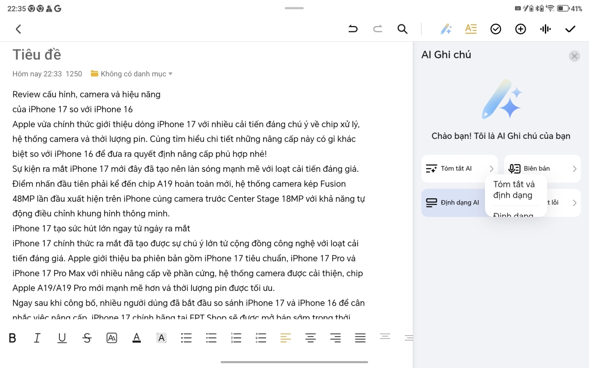The width and height of the screenshot is (589, 368).
Task: Start voice recording via waveform icon
Action: [545, 29]
